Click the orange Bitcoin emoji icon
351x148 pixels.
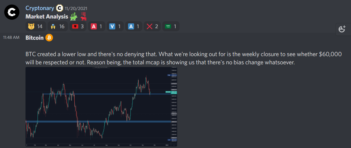tap(49, 38)
